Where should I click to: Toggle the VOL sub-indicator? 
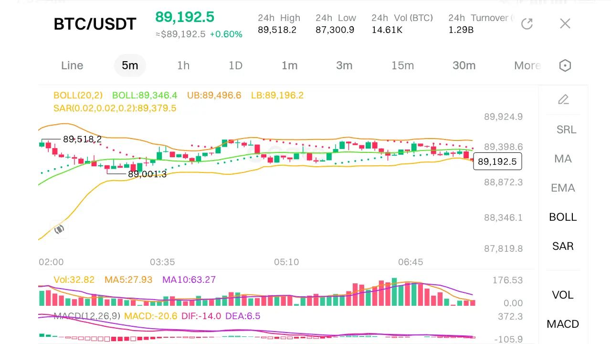563,295
